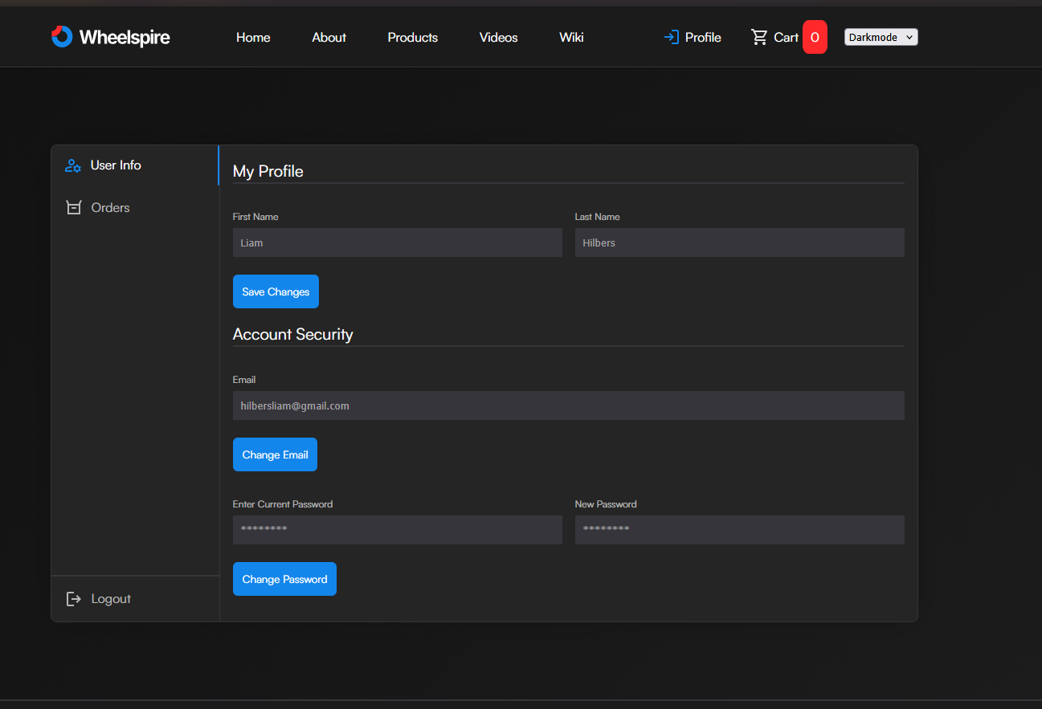This screenshot has width=1042, height=709.
Task: Click the New Password input field
Action: tap(739, 529)
